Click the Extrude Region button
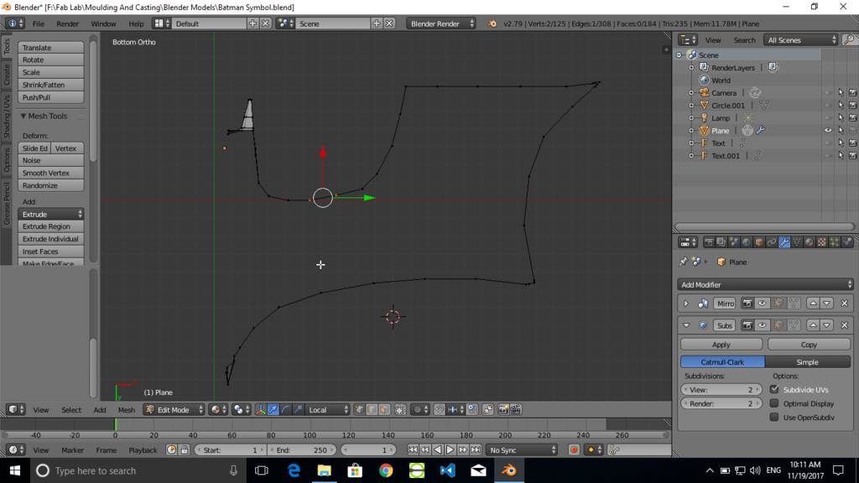Viewport: 859px width, 483px height. point(51,226)
